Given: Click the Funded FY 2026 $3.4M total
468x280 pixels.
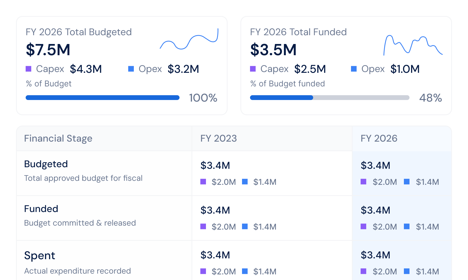Looking at the screenshot, I should tap(375, 210).
